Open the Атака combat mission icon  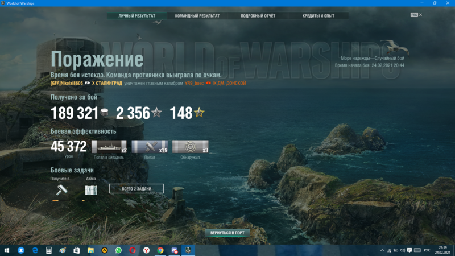[91, 191]
